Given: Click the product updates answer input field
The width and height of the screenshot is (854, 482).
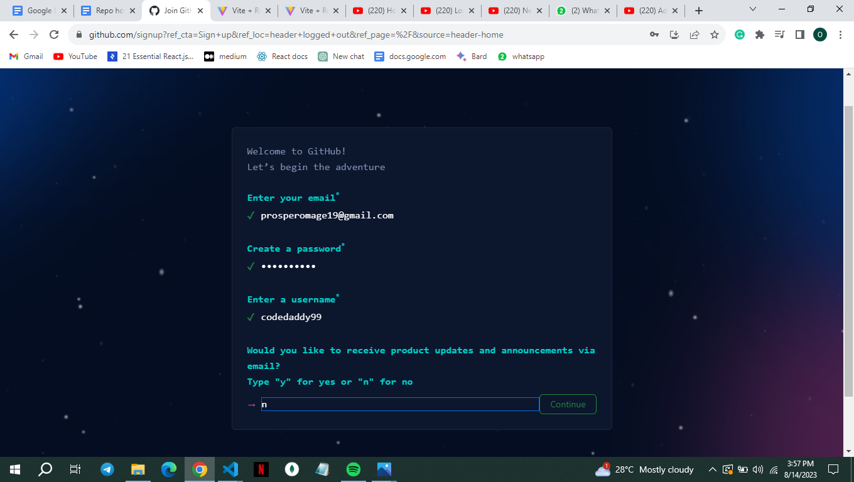Looking at the screenshot, I should tap(400, 404).
